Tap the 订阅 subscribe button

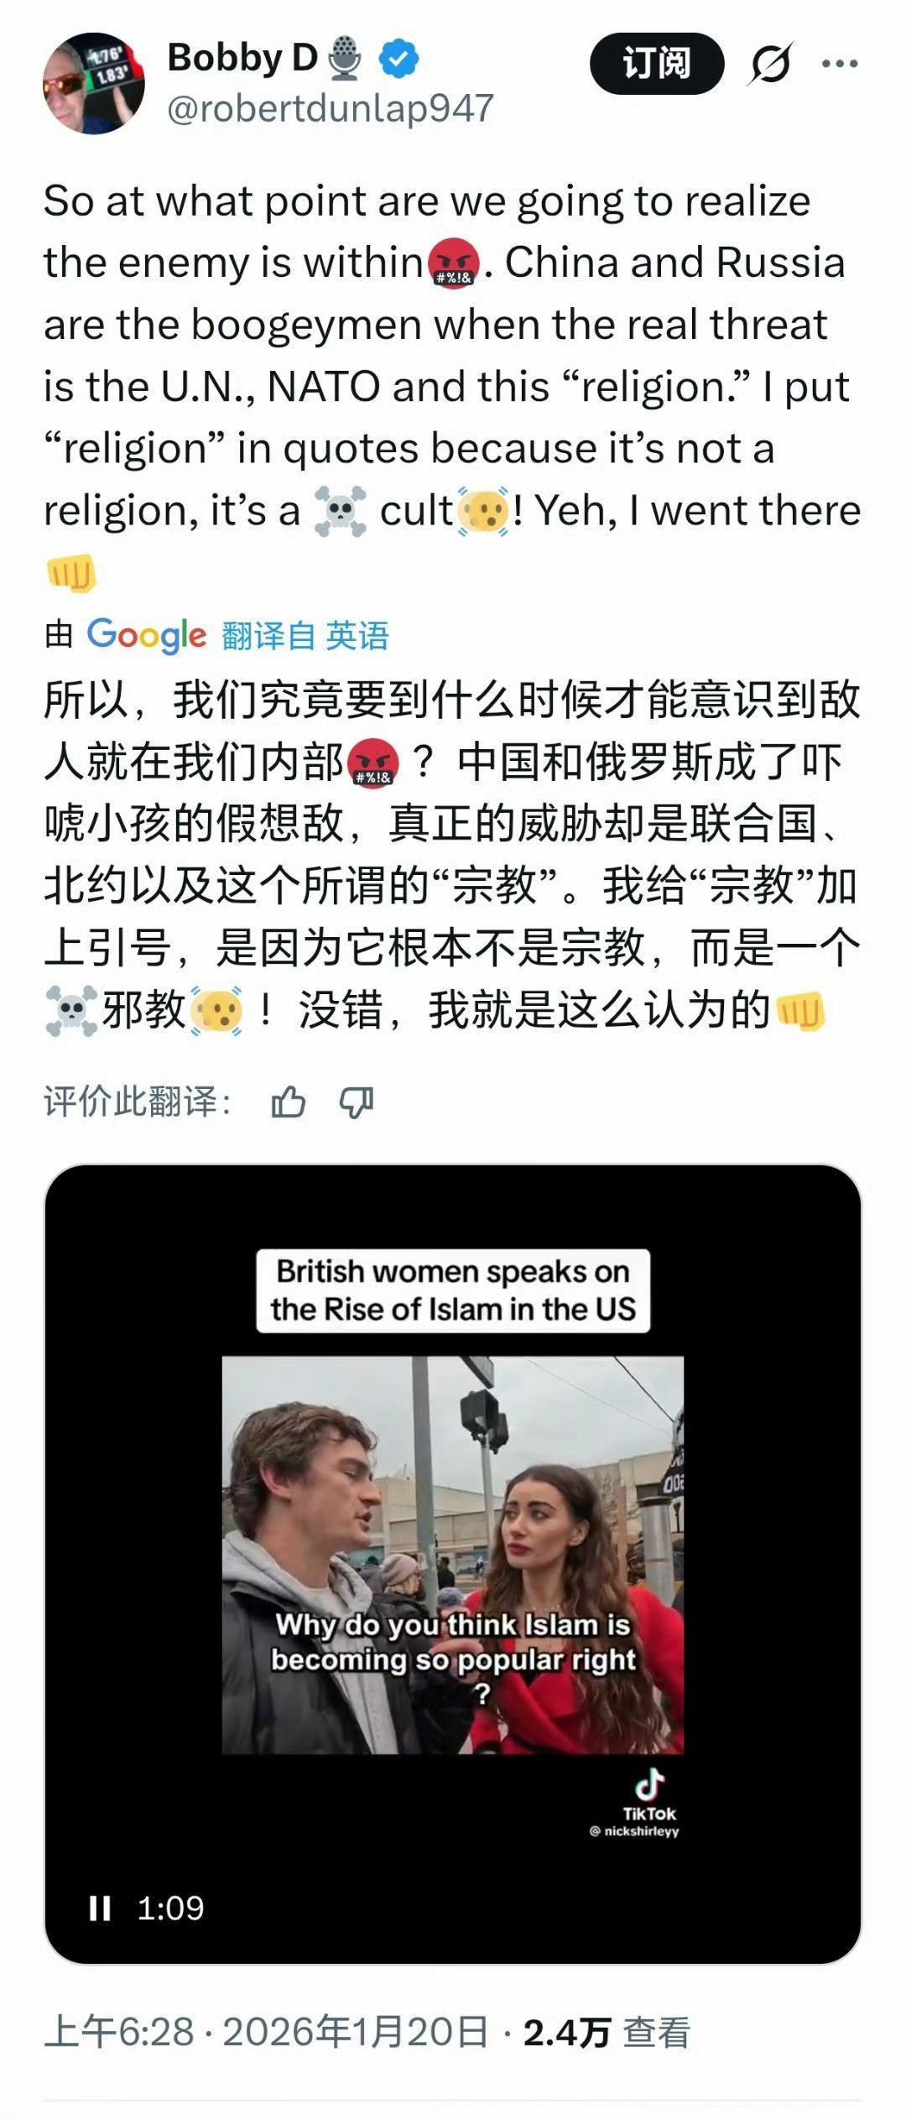pos(657,64)
